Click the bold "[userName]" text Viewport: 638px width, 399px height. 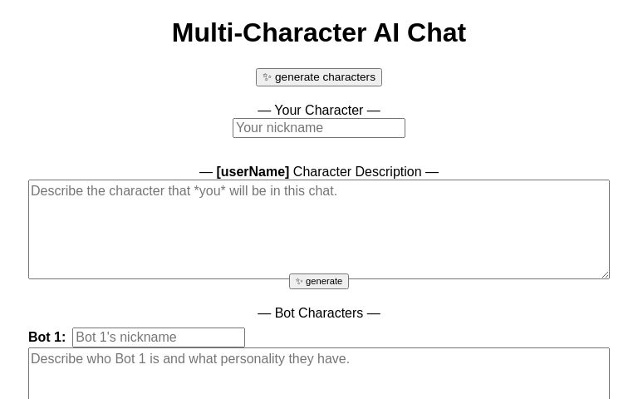253,172
